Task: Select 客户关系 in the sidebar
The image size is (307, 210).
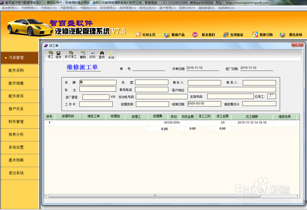Action: click(20, 109)
